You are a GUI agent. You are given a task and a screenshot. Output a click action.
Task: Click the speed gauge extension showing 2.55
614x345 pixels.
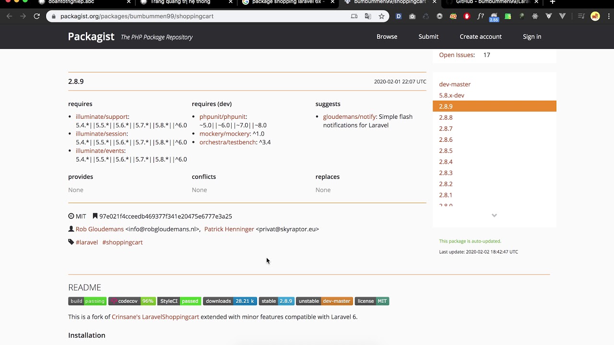pos(494,17)
